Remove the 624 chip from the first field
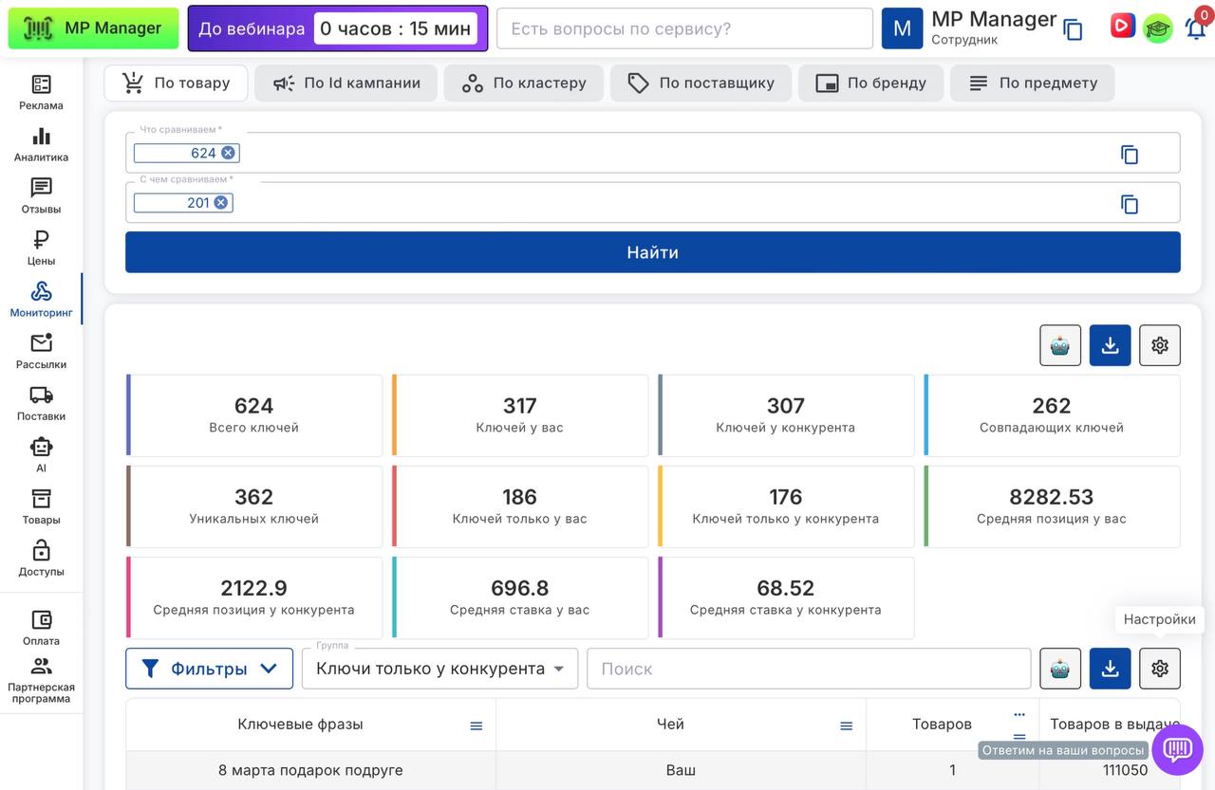The image size is (1215, 790). [228, 153]
